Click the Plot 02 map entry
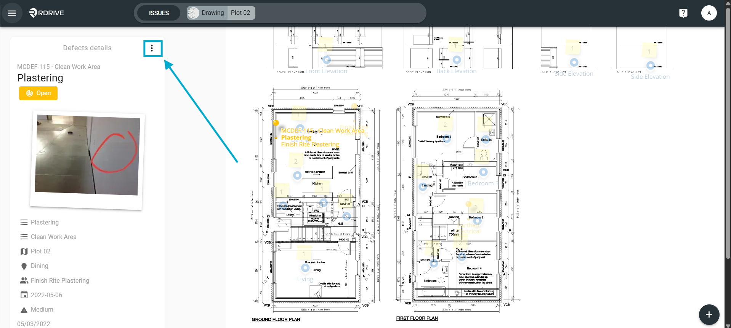Image resolution: width=731 pixels, height=328 pixels. point(35,251)
